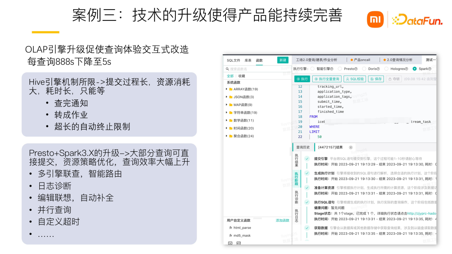Select the Hologres engine radio button

coord(386,69)
